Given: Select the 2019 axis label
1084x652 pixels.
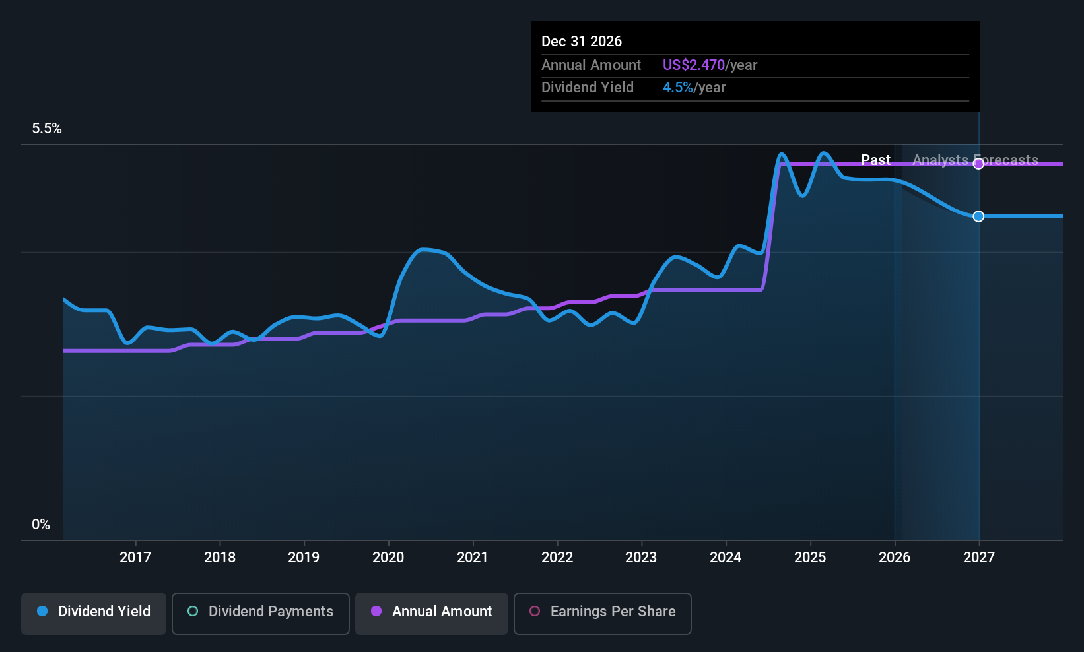Looking at the screenshot, I should pyautogui.click(x=304, y=558).
